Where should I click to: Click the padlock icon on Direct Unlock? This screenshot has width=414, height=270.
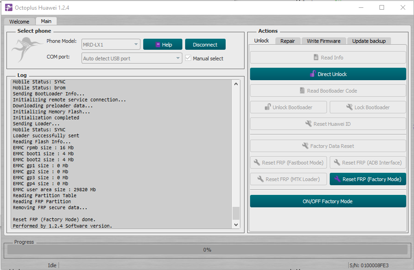point(313,74)
